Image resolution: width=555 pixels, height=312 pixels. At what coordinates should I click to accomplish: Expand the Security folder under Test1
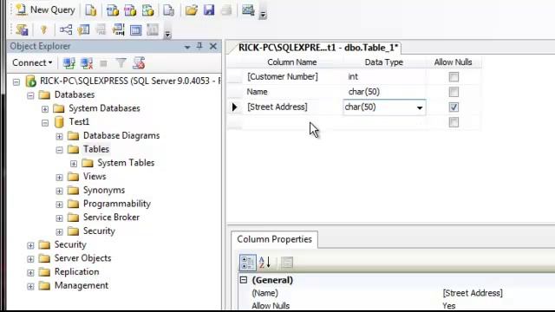[59, 231]
